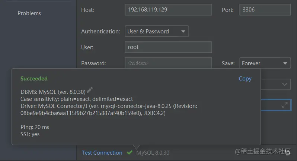
Task: Click the SSL: yes line
Action: (30, 134)
